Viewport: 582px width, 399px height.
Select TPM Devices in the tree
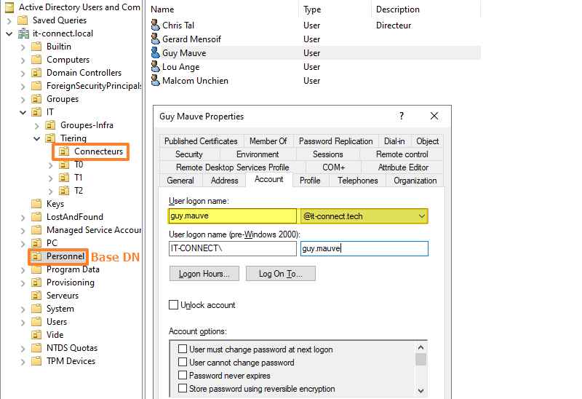pos(71,360)
